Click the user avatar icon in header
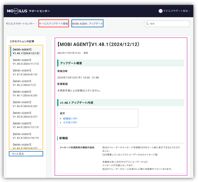This screenshot has height=182, width=198. click(160, 11)
